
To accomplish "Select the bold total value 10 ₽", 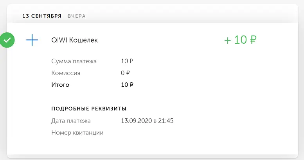I will pos(127,85).
